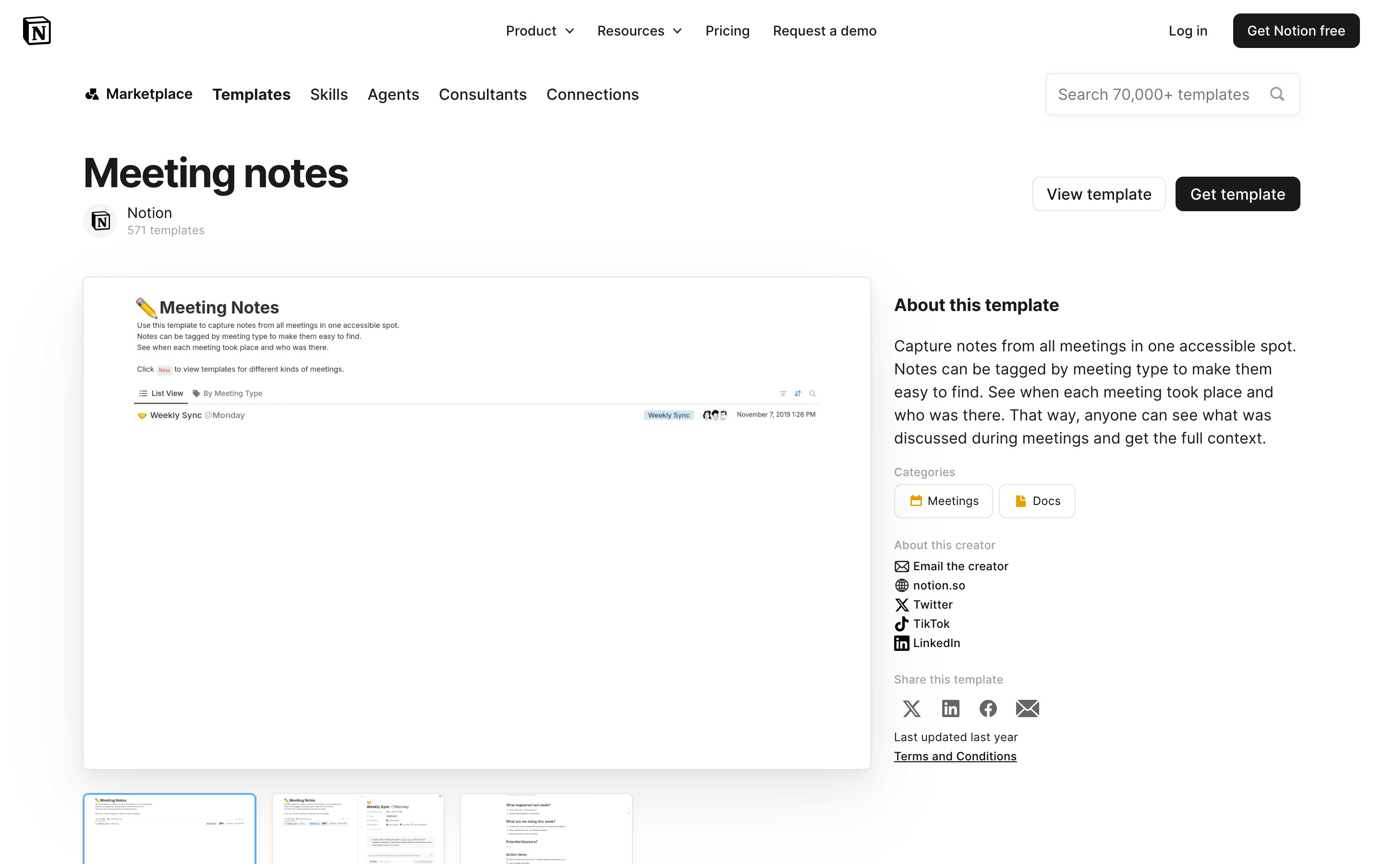This screenshot has height=864, width=1383.
Task: Click the X icon beside Twitter
Action: point(901,605)
